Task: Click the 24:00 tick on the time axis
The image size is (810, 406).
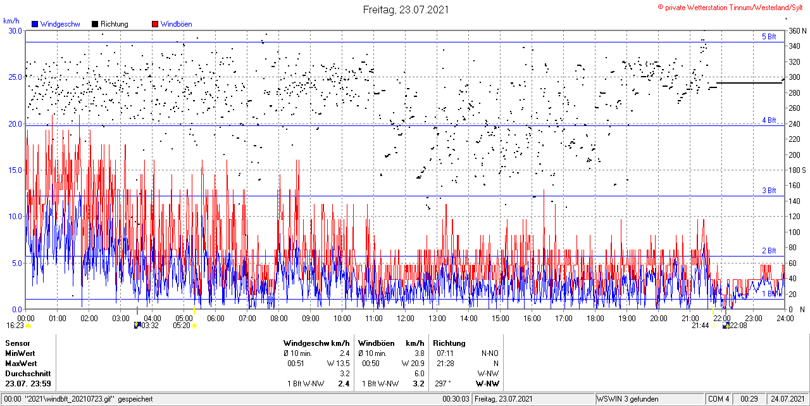Action: (785, 318)
